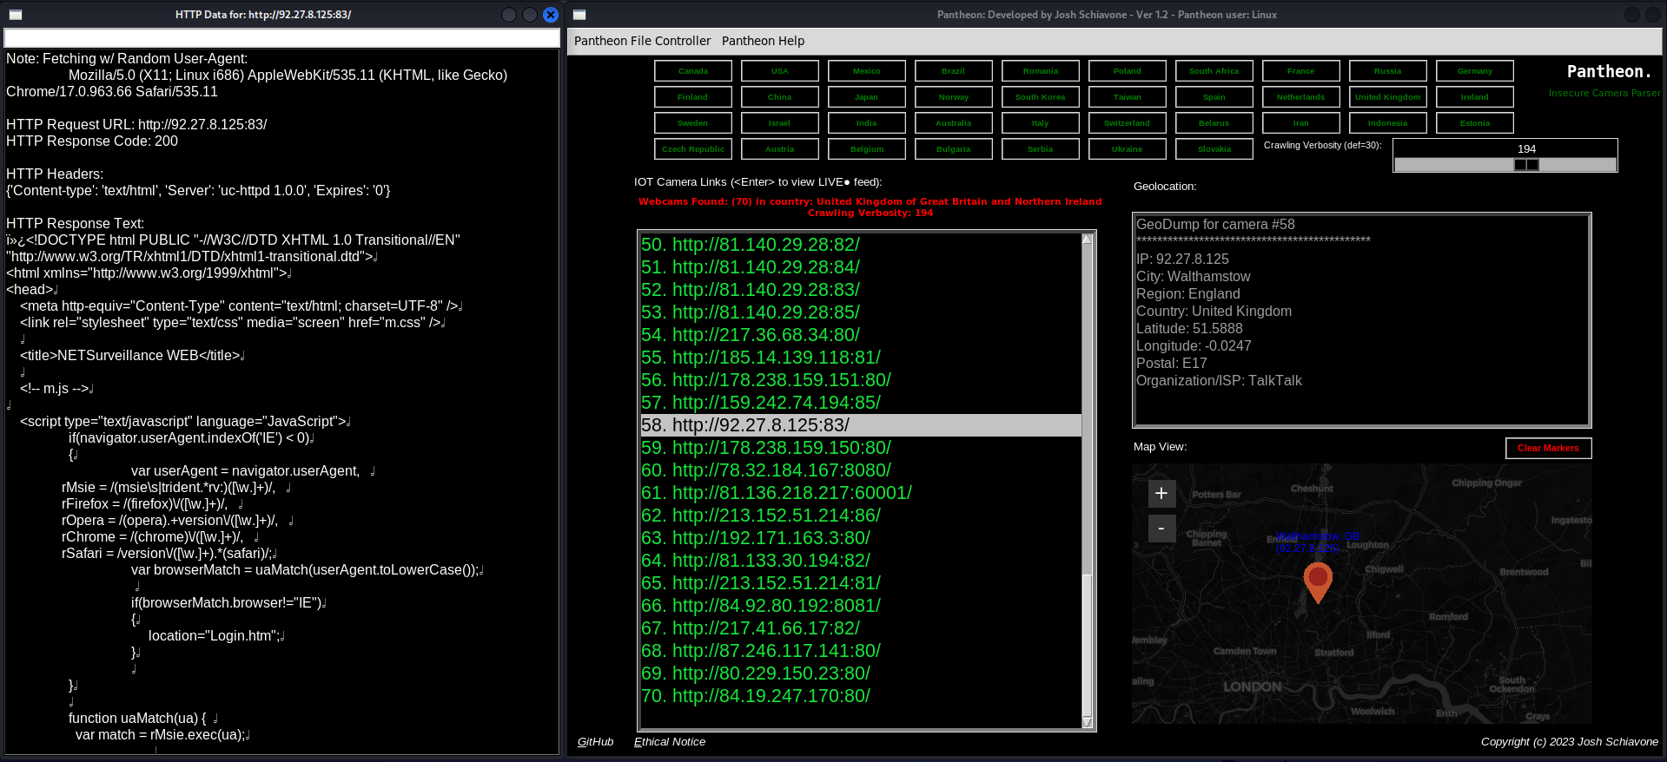This screenshot has width=1667, height=762.
Task: Click the Czech Republic country button
Action: pyautogui.click(x=692, y=149)
